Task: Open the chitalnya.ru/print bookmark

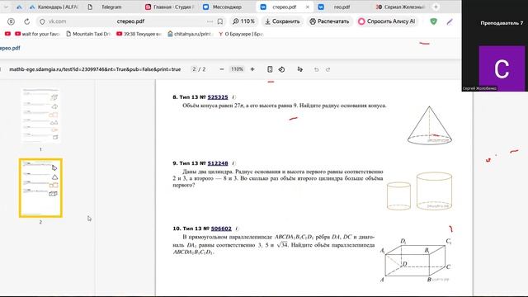Action: point(191,34)
